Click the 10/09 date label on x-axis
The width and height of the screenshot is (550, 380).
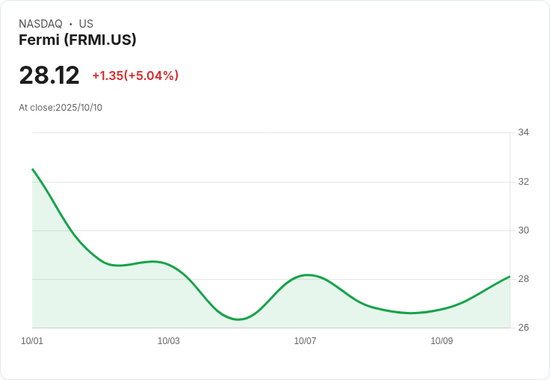(x=442, y=340)
